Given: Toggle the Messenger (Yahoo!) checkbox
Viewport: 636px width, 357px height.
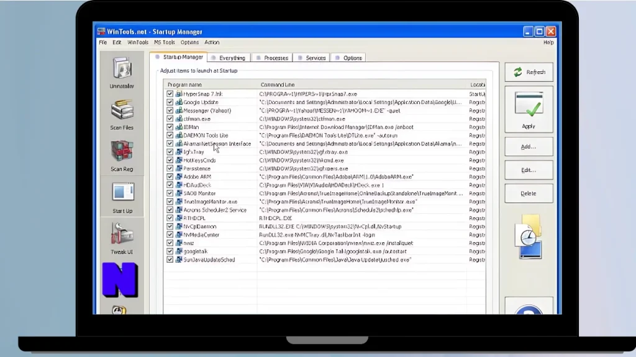Looking at the screenshot, I should point(170,110).
